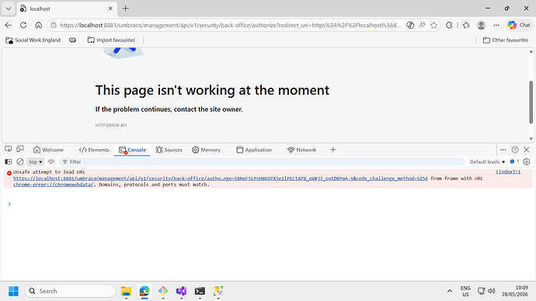Switch to the Network tab
The width and height of the screenshot is (536, 301).
point(302,150)
